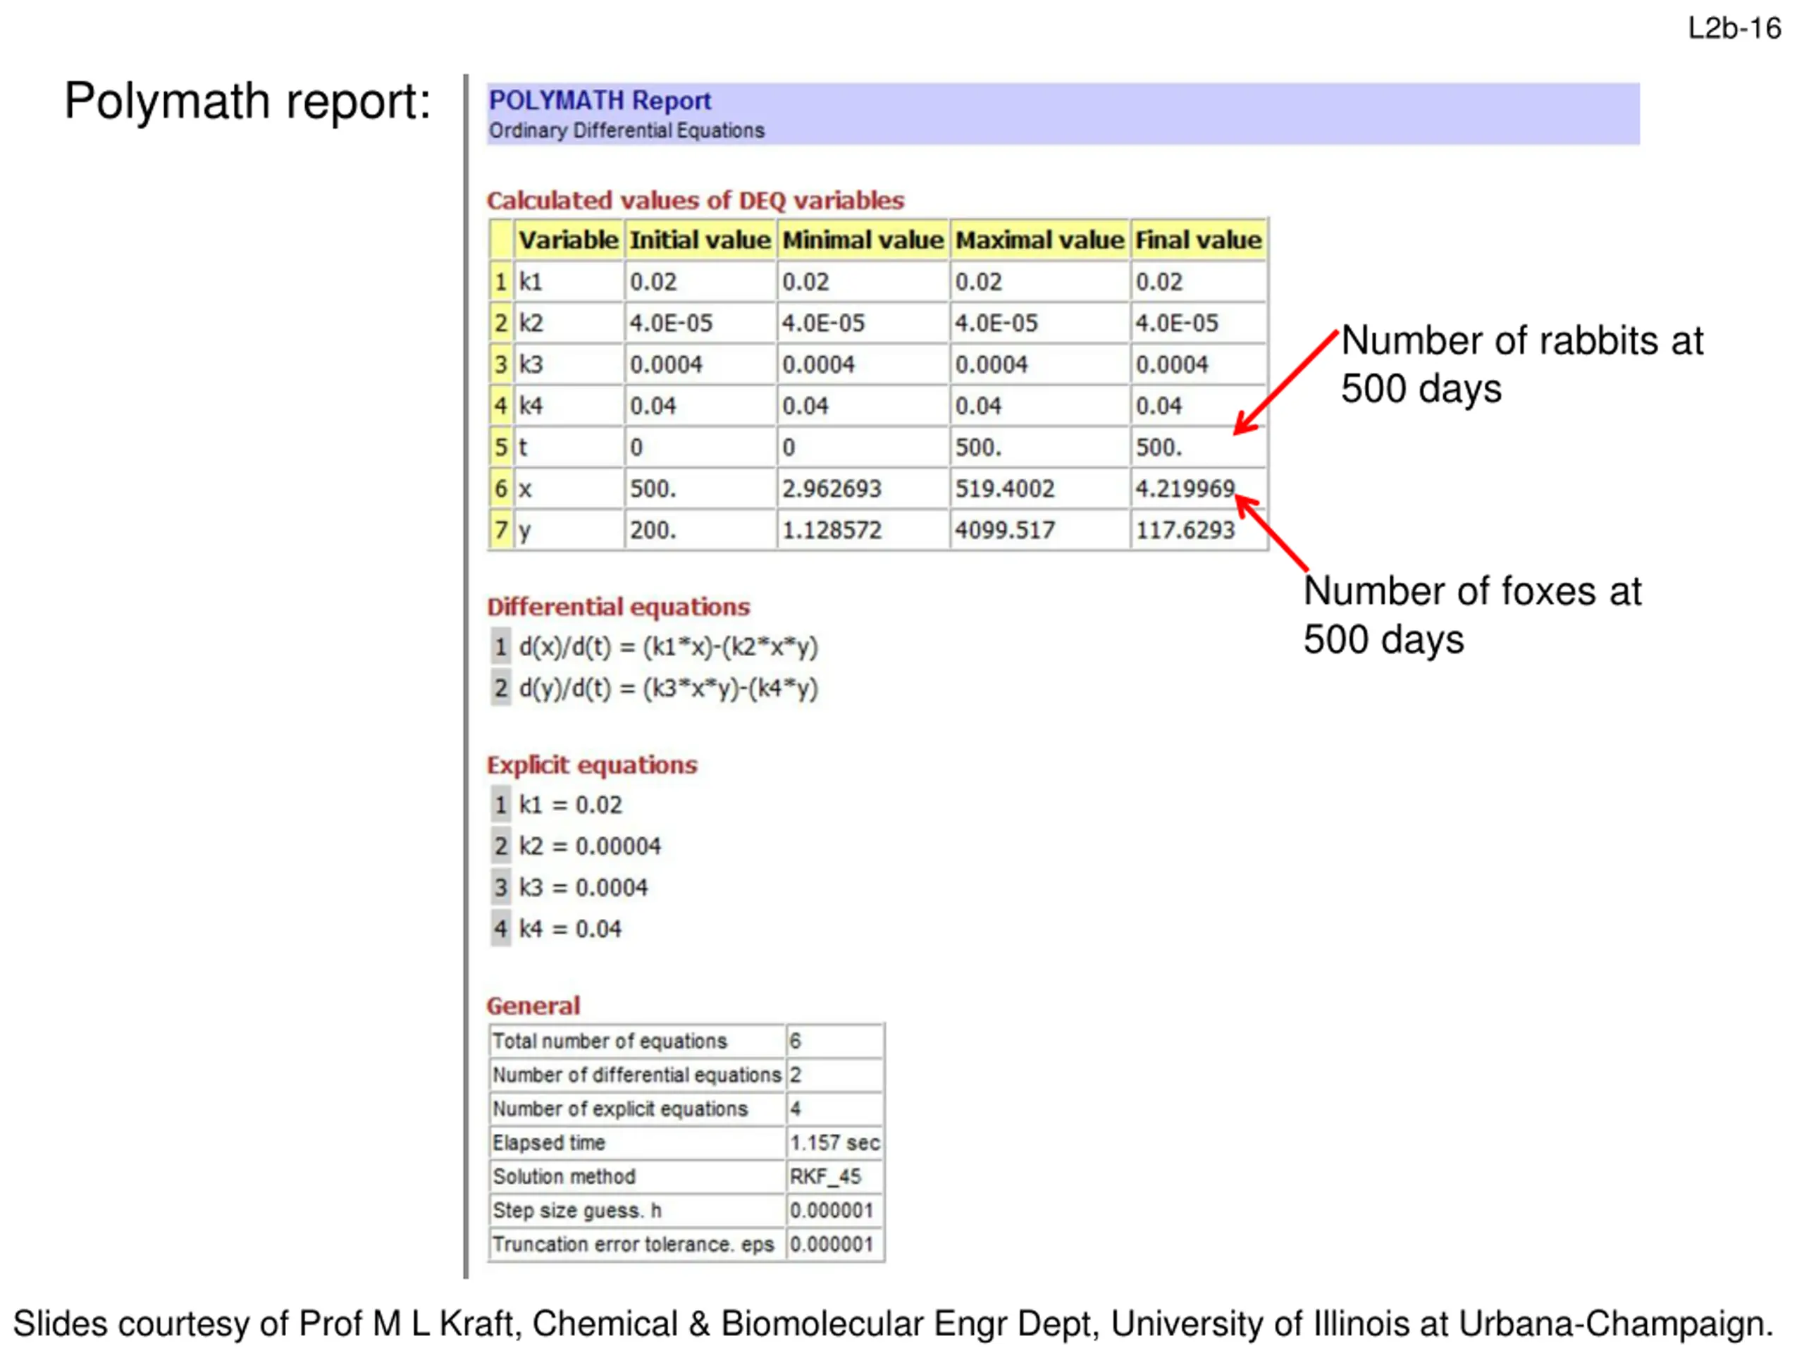Click k1 minimal value 0.02

click(x=805, y=281)
